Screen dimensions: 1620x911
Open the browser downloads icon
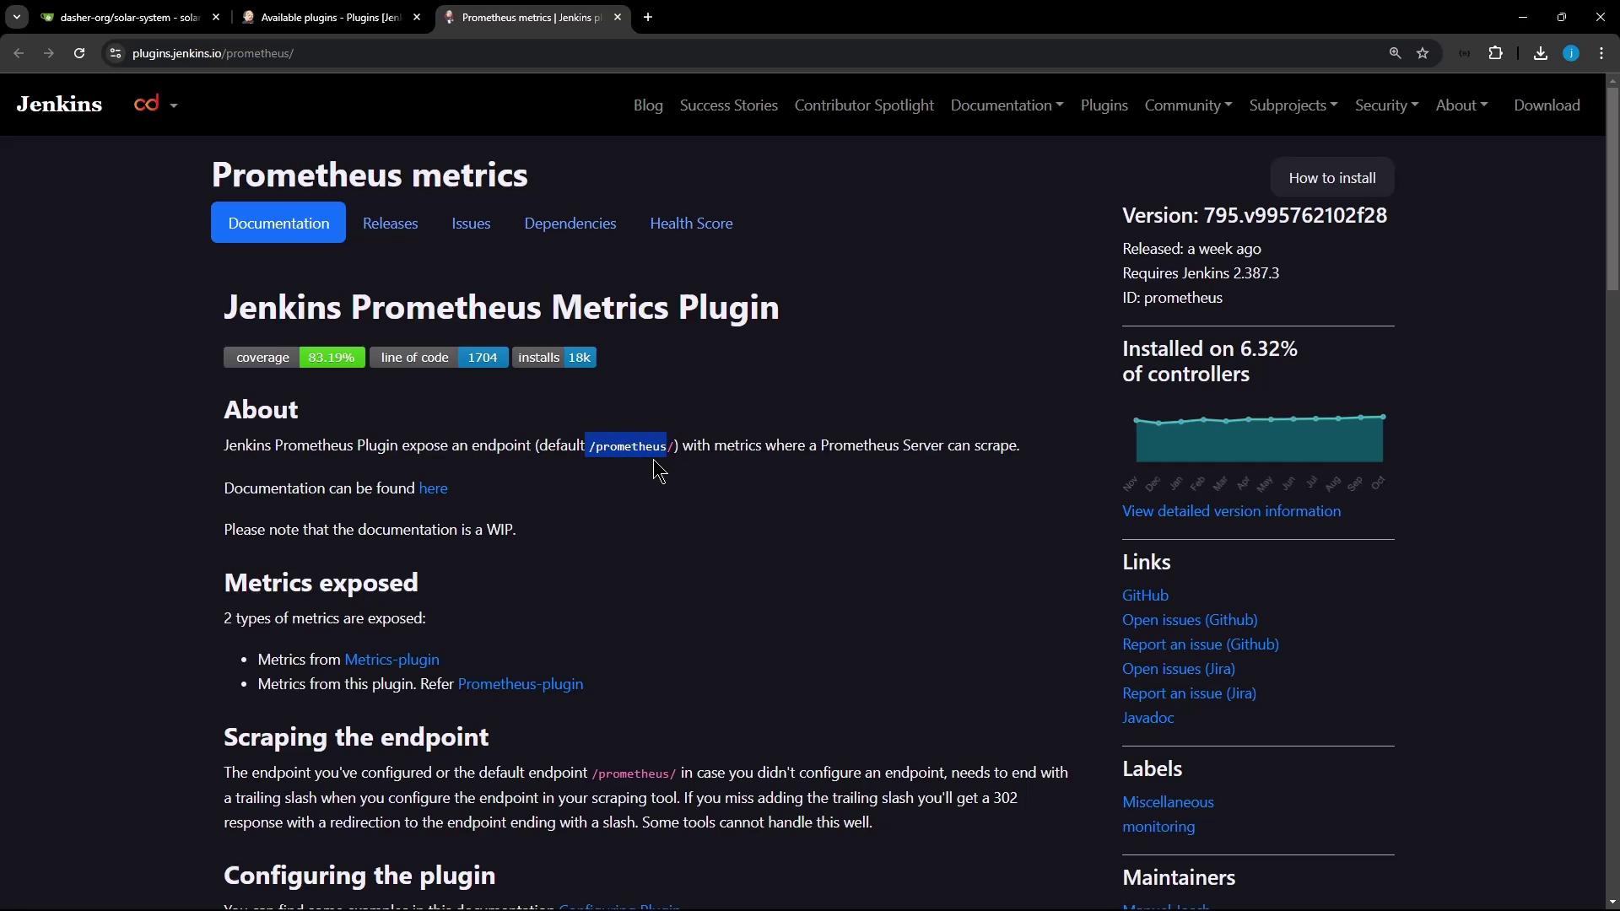[x=1540, y=53]
